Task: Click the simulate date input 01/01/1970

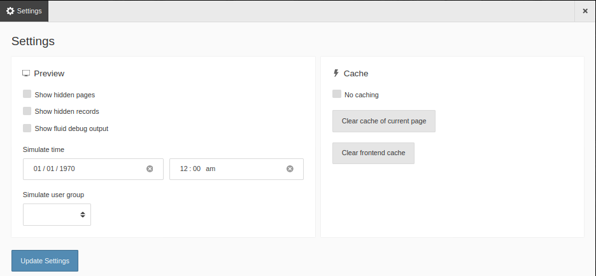Action: point(93,169)
